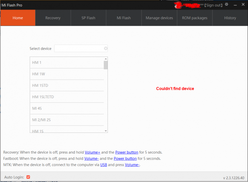
Task: Click Power button link in Recovery line
Action: (127, 152)
